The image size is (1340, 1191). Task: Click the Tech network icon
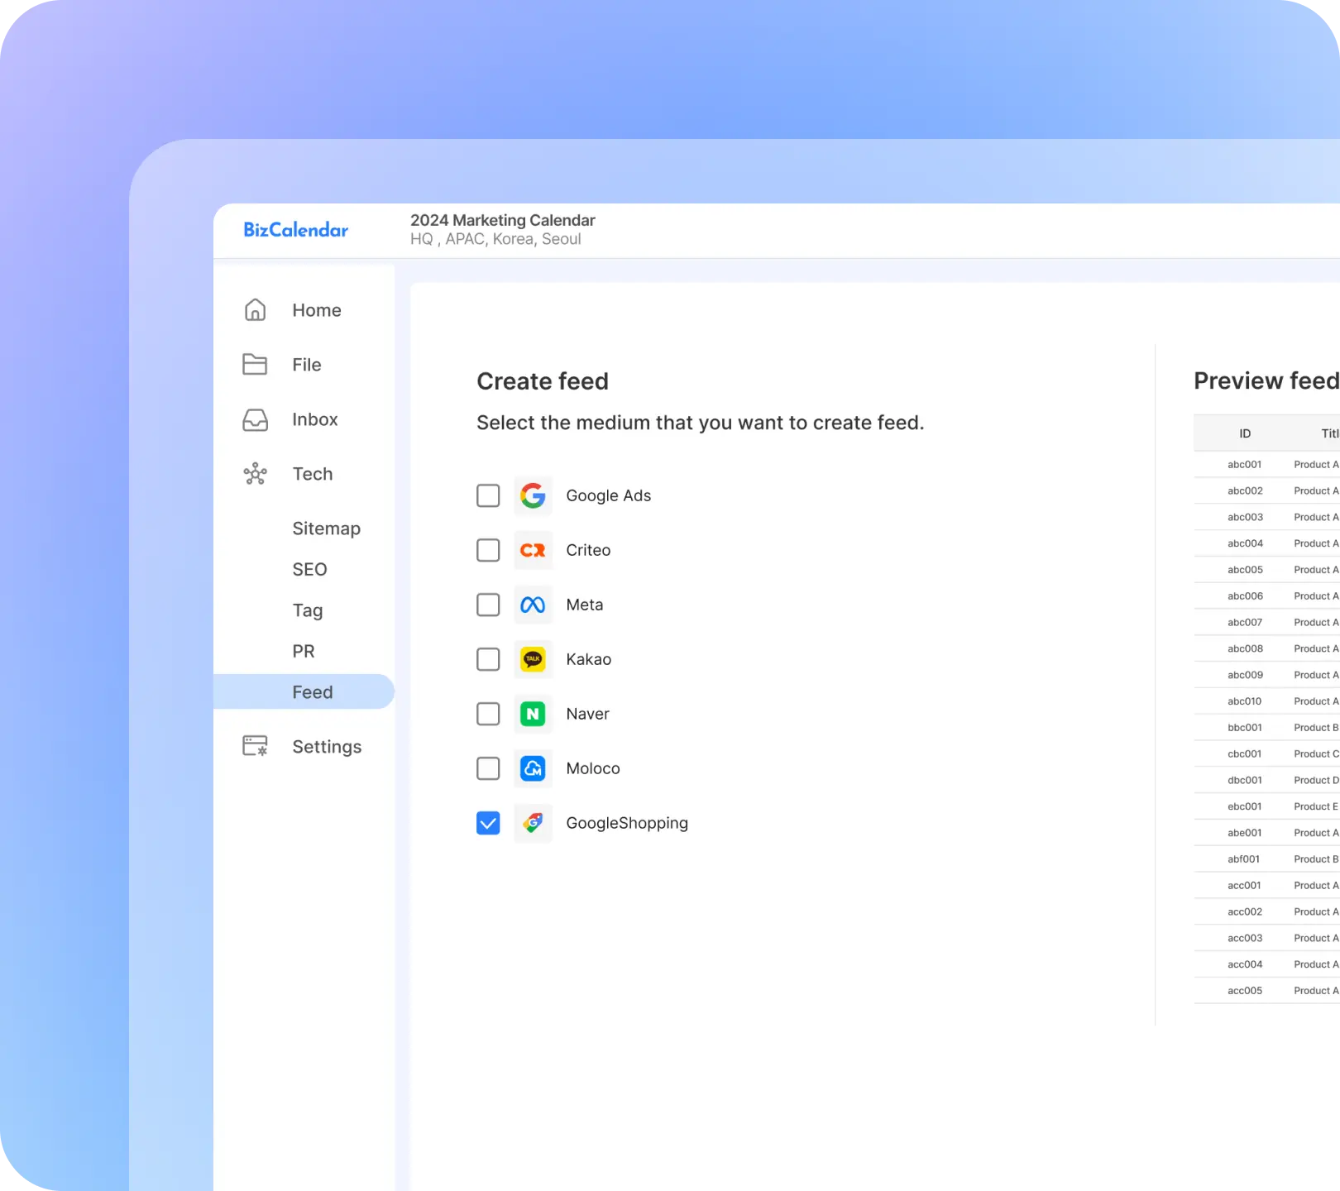click(x=255, y=474)
